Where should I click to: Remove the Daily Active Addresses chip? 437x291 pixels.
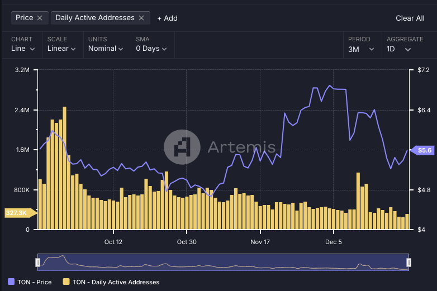tap(141, 18)
